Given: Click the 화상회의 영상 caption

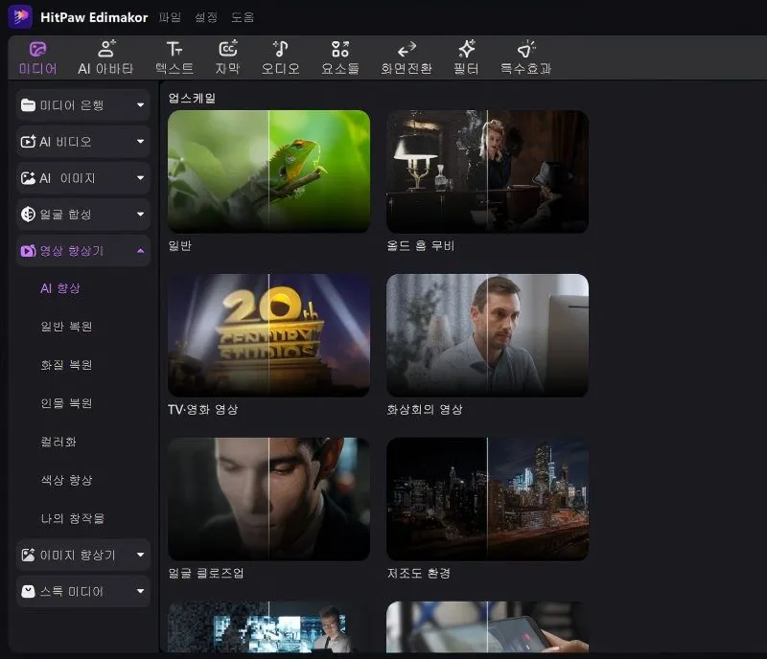Looking at the screenshot, I should point(424,409).
